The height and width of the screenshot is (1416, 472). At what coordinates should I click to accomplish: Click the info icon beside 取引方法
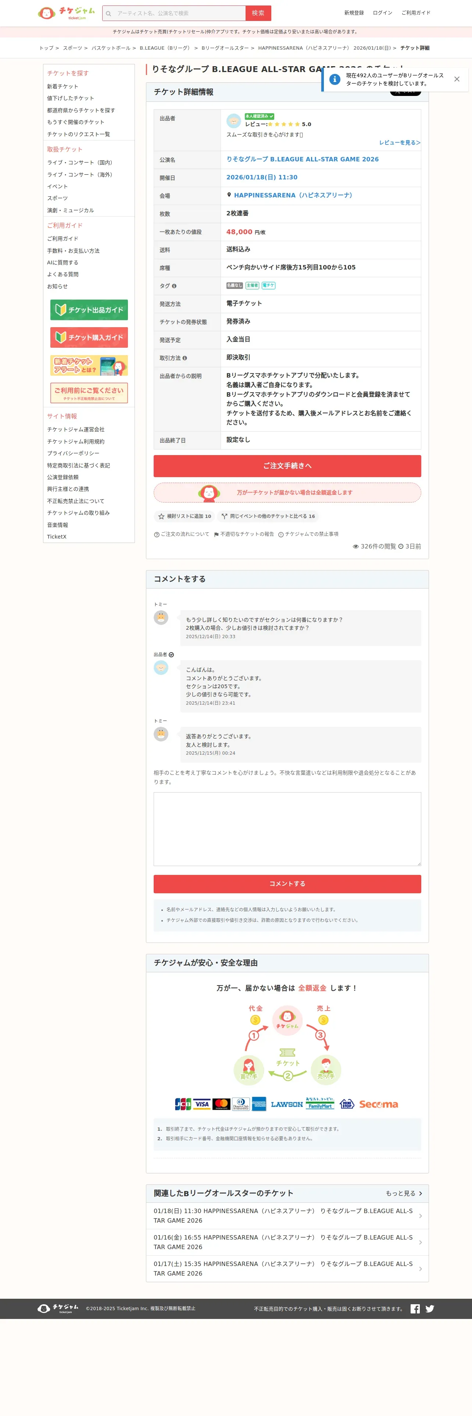185,358
